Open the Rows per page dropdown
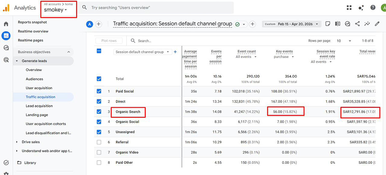Viewport: 386px width, 175px height. (344, 41)
